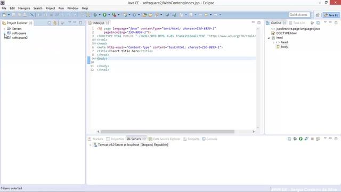Select the softsquare project
The height and width of the screenshot is (192, 341).
pyautogui.click(x=19, y=33)
